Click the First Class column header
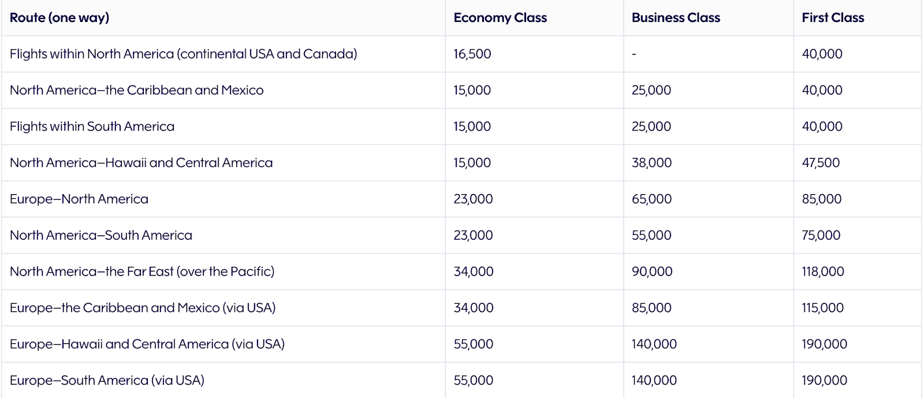The height and width of the screenshot is (398, 924). tap(833, 18)
